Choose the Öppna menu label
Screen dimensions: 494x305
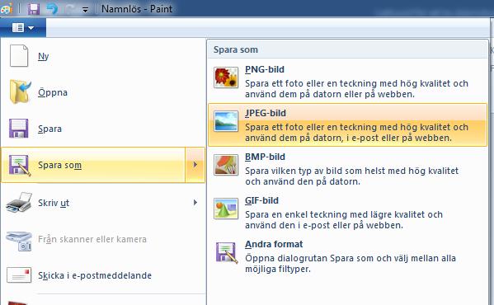point(53,92)
